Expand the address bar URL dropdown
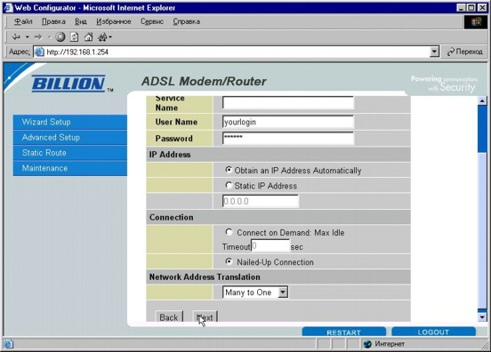Image resolution: width=491 pixels, height=352 pixels. [434, 52]
